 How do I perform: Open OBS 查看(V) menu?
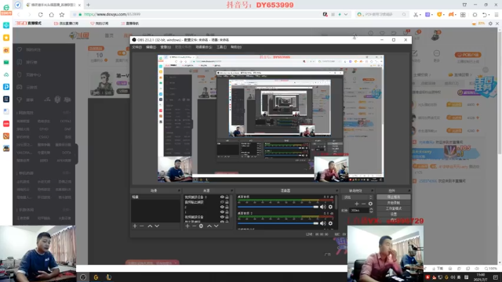(x=166, y=47)
